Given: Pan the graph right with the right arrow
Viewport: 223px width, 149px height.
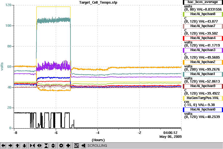Looking at the screenshot, I should tap(10, 146).
